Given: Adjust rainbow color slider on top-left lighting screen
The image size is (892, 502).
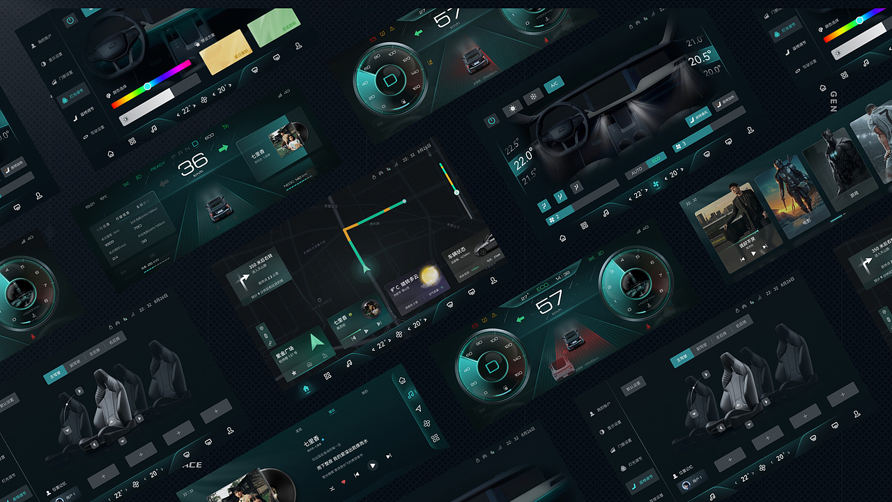Looking at the screenshot, I should pos(151,84).
